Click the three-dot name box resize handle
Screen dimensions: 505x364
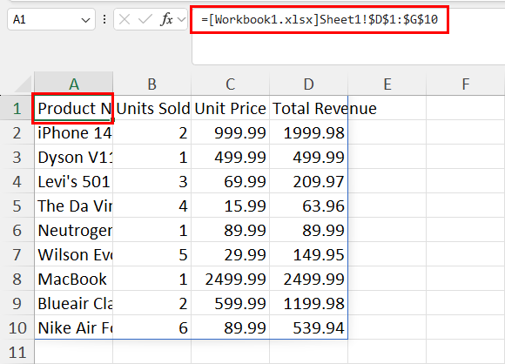tap(104, 20)
